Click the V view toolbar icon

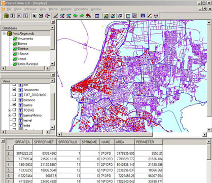pyautogui.click(x=19, y=16)
